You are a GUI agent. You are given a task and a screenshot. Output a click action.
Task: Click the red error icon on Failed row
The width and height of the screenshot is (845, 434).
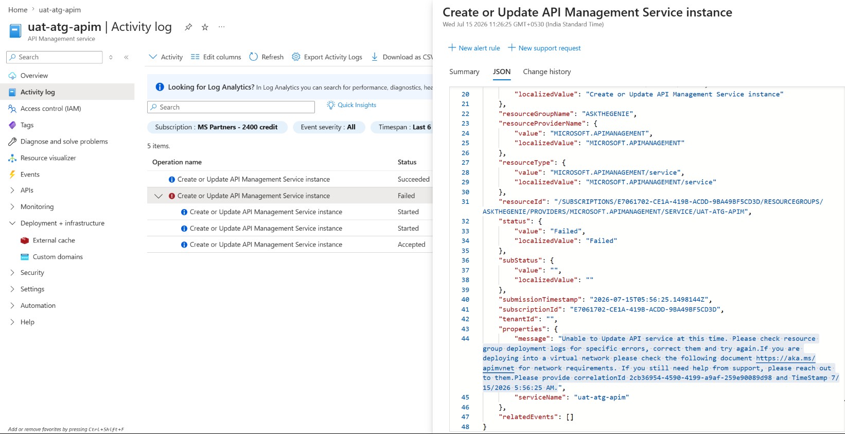[x=172, y=196]
